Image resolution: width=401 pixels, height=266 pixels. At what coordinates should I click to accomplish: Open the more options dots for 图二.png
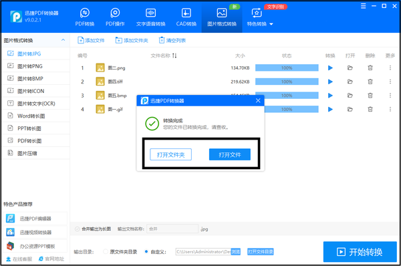390,68
